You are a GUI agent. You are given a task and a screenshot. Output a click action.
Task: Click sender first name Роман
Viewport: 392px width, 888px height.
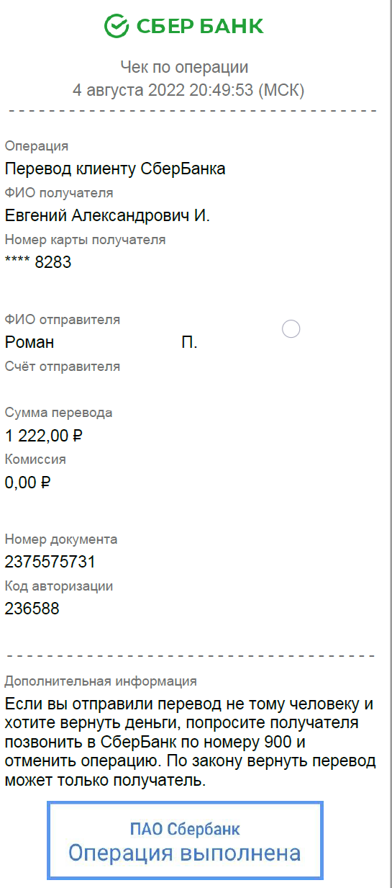(x=29, y=342)
